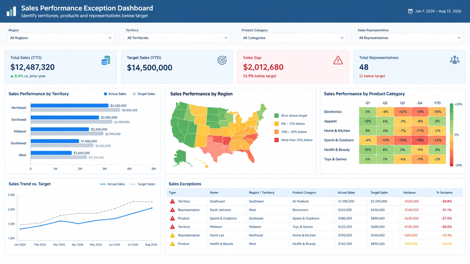Click the warning triangle on Sales Gap card
Viewport: 470px width, 264px height.
[x=338, y=60]
